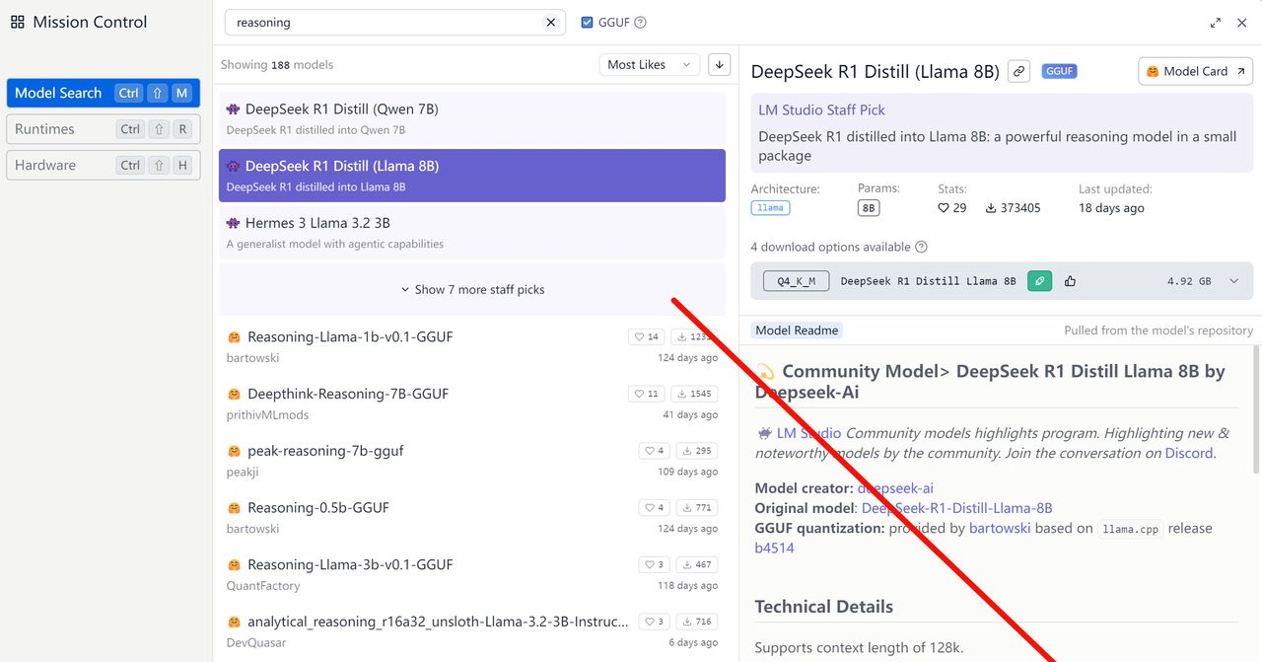Click downloads badge on Reasoning-0.5b-GGUF
Screen dimensions: 1262x662
pyautogui.click(x=696, y=509)
